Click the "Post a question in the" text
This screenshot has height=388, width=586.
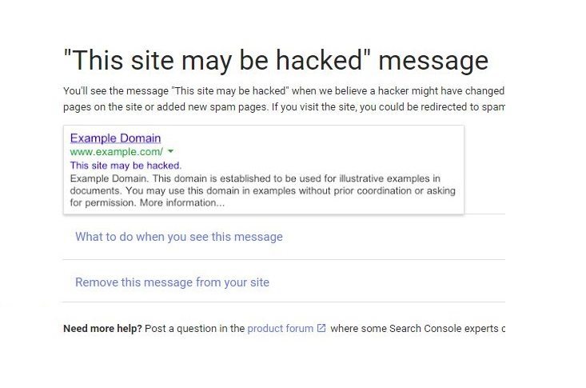pos(195,328)
